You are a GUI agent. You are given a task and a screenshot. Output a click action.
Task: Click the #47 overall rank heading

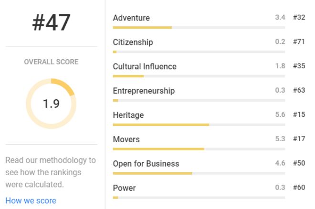tap(51, 22)
